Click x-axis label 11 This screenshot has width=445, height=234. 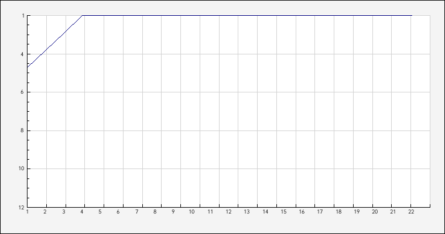pos(210,212)
